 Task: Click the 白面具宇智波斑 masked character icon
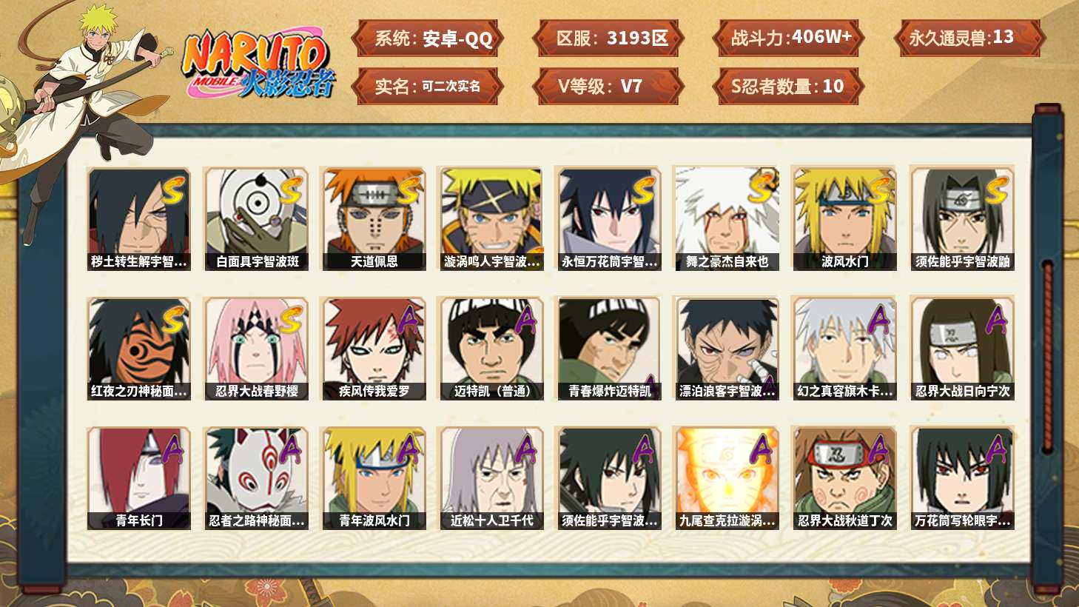(257, 218)
